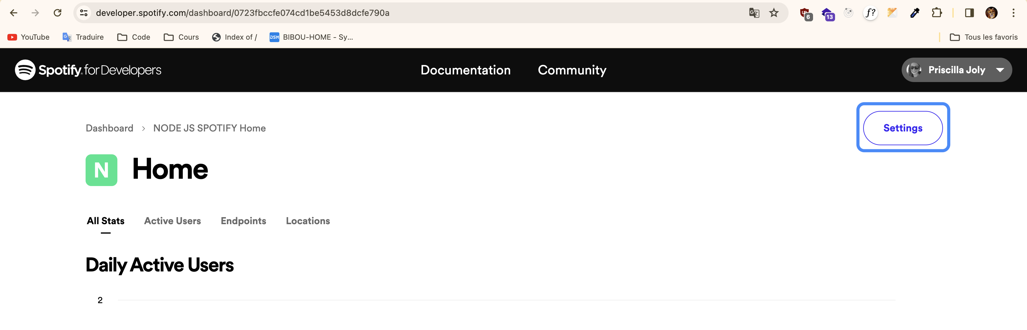Bookmark page with the star icon
This screenshot has height=330, width=1027.
(x=773, y=13)
